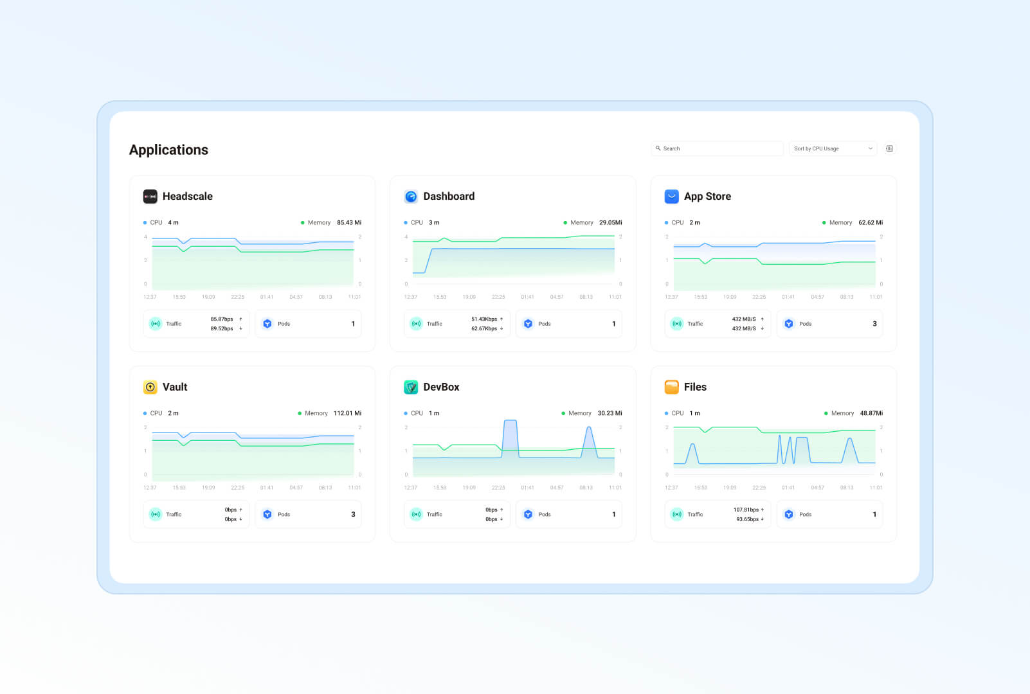
Task: Click the DevBox app icon
Action: click(x=411, y=387)
